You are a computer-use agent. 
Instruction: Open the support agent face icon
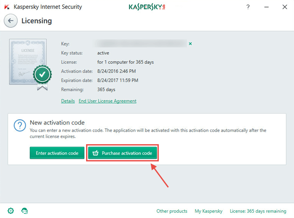pyautogui.click(x=24, y=211)
